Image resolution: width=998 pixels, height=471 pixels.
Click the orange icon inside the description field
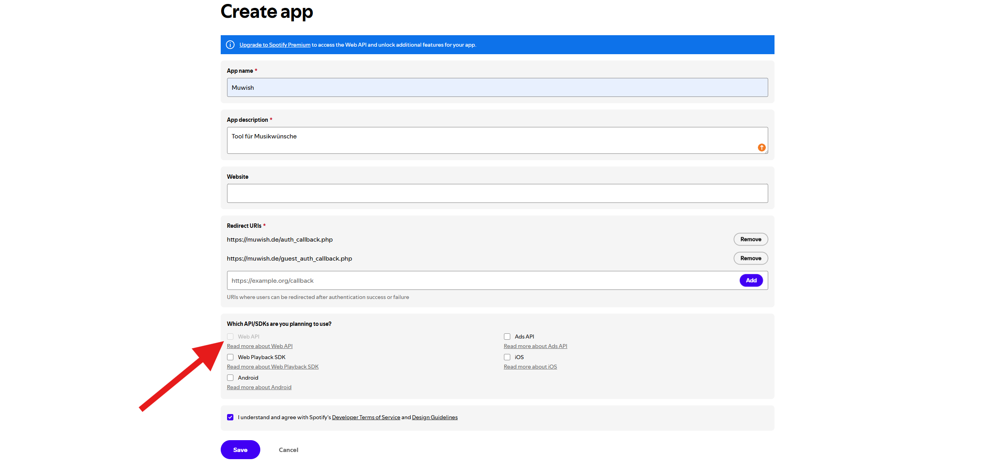761,147
